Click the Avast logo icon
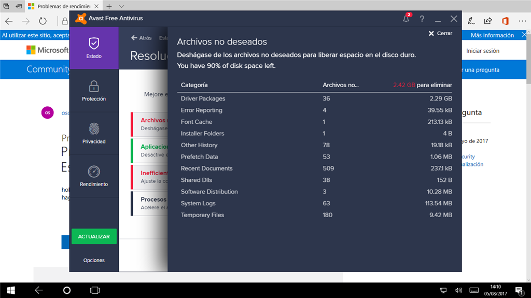 click(x=80, y=18)
